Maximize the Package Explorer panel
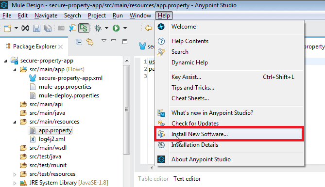325x187 pixels. (125, 42)
